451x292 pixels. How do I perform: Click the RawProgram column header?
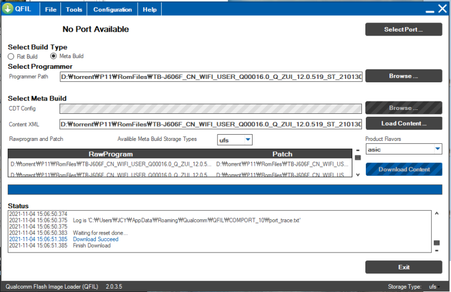point(110,154)
